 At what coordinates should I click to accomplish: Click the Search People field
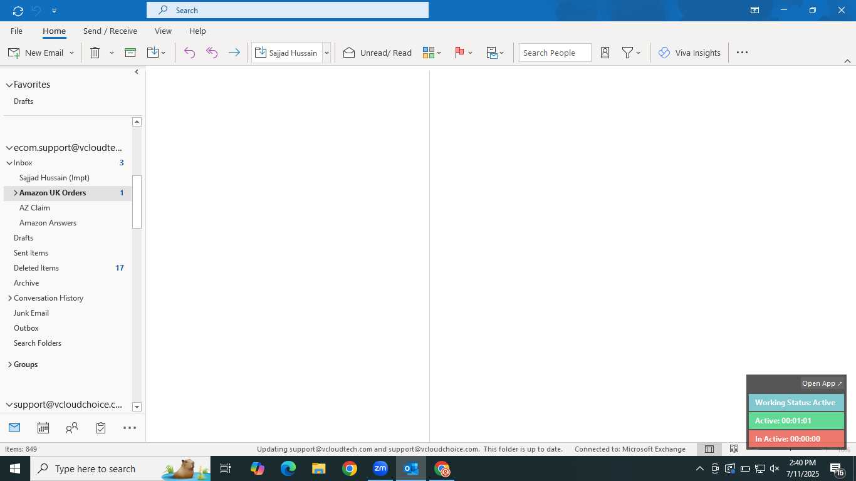555,53
